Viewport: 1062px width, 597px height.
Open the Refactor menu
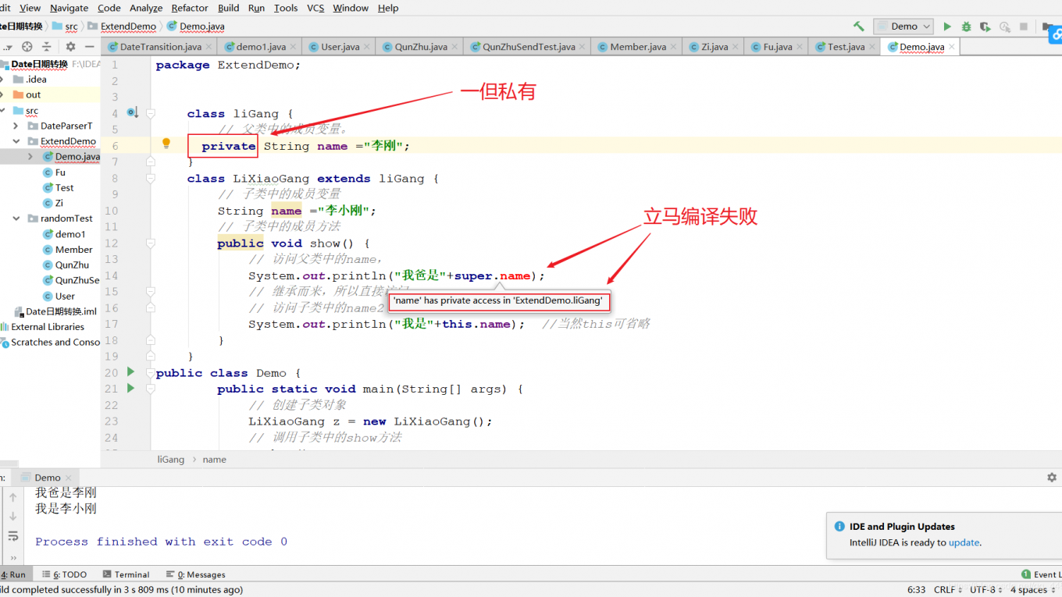[x=190, y=8]
